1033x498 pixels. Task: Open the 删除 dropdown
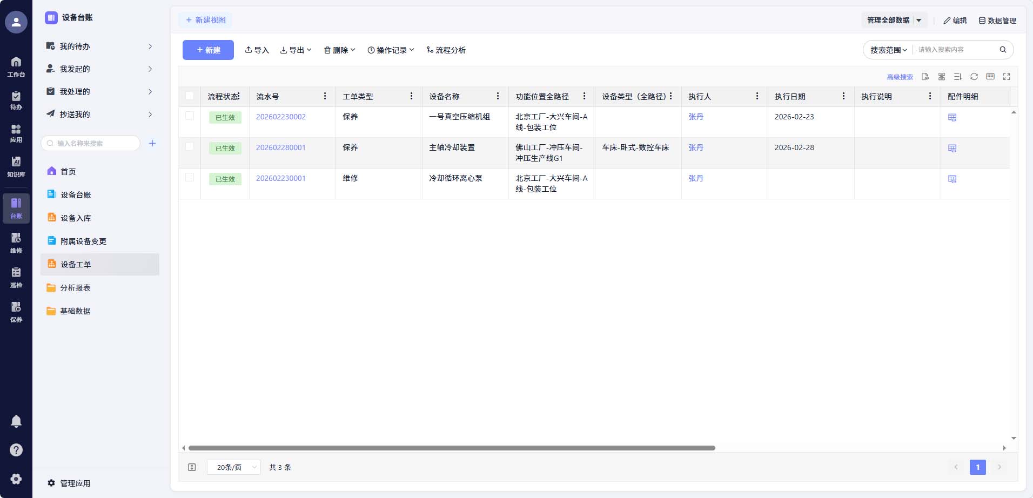click(340, 50)
